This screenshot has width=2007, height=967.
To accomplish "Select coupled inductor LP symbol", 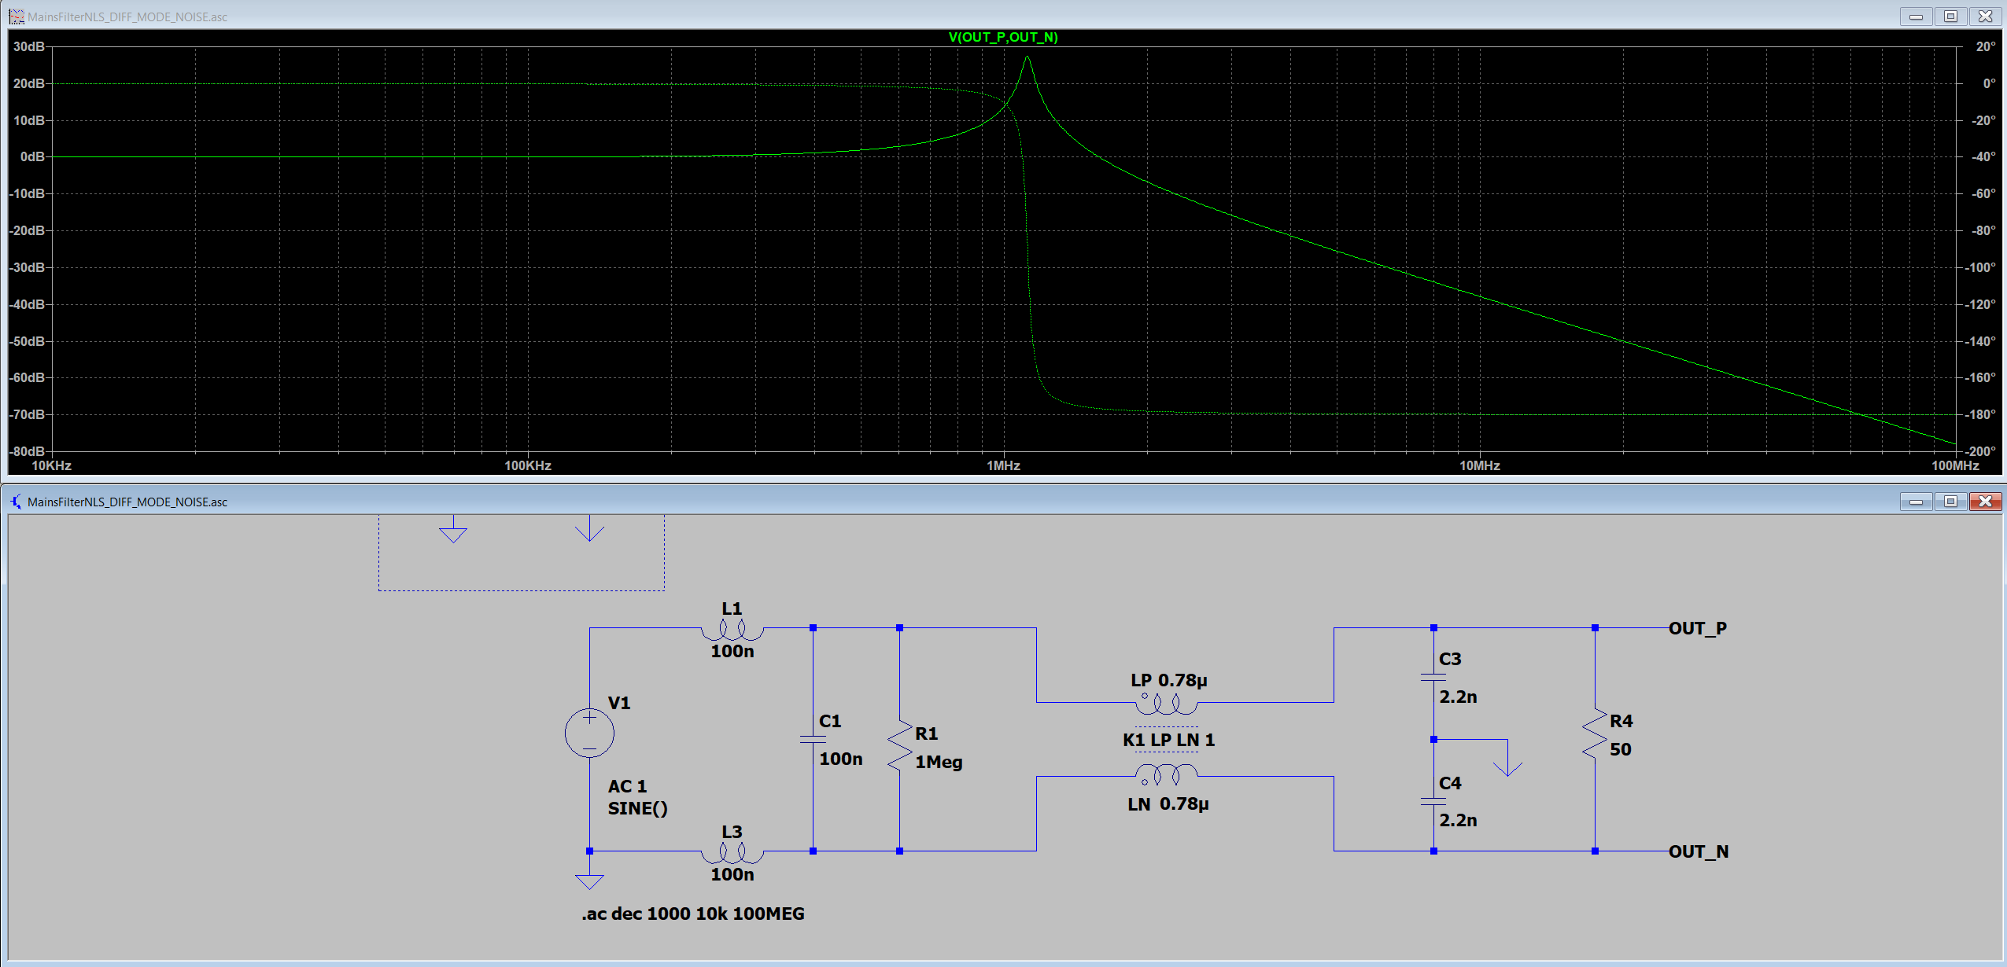I will click(x=1166, y=704).
